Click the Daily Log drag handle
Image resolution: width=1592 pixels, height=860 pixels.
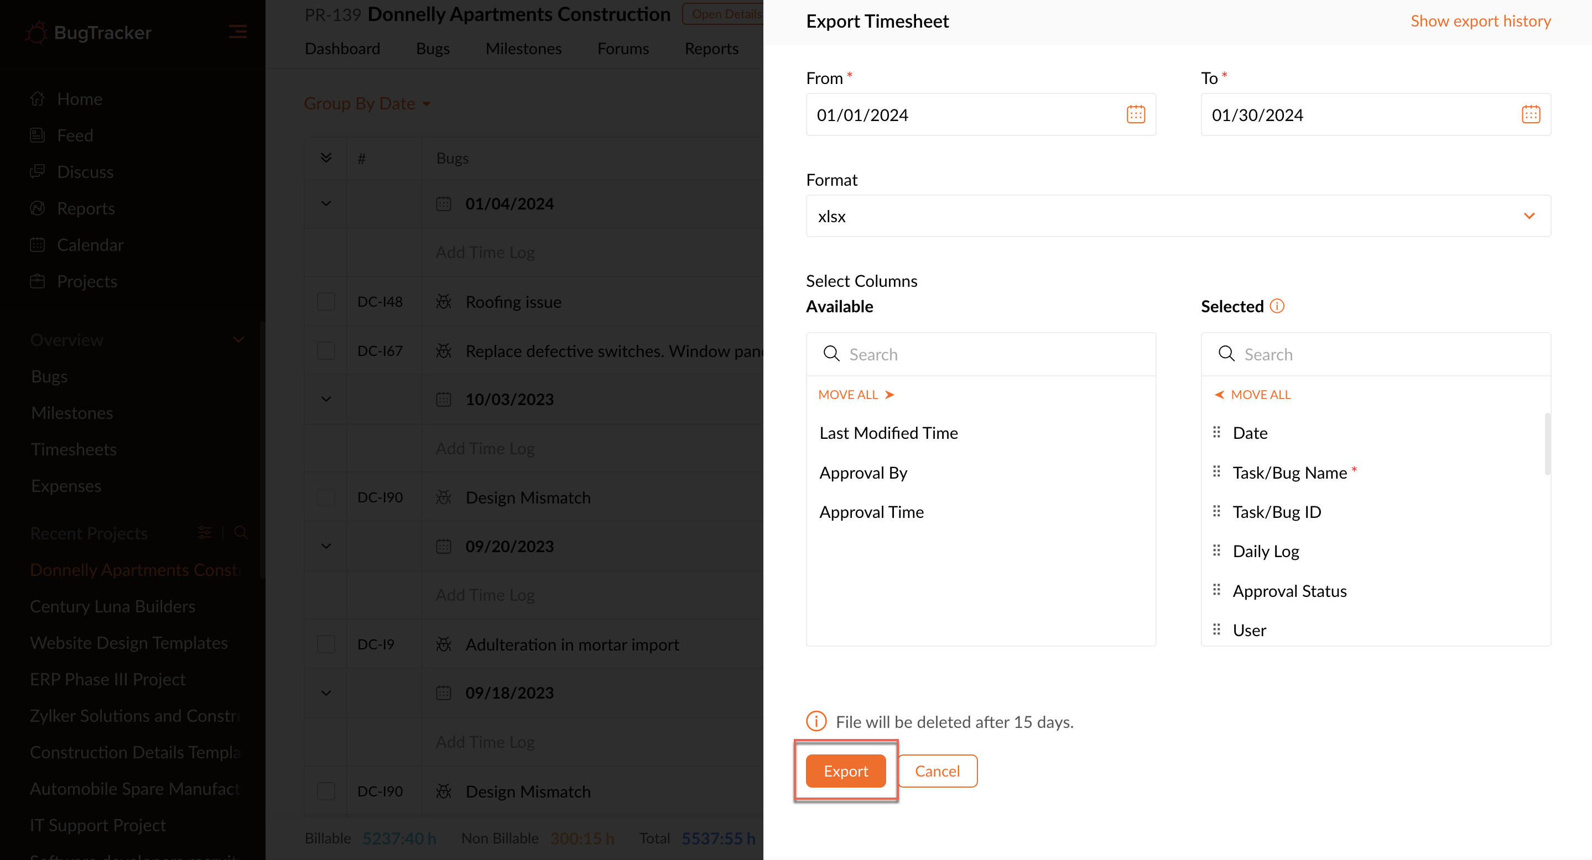click(x=1216, y=550)
